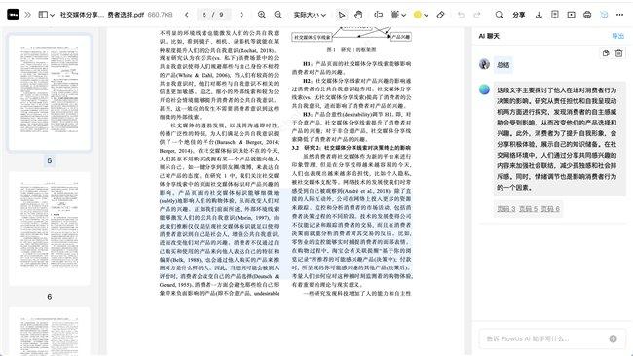Select the hand pan tool
This screenshot has height=356, width=633.
(x=358, y=15)
